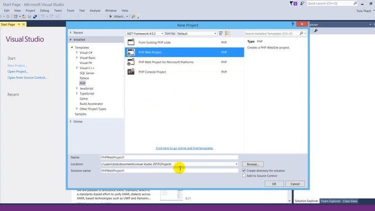Screen dimensions: 375x211
Task: Click Open from Source Control... link
Action: click(x=27, y=77)
